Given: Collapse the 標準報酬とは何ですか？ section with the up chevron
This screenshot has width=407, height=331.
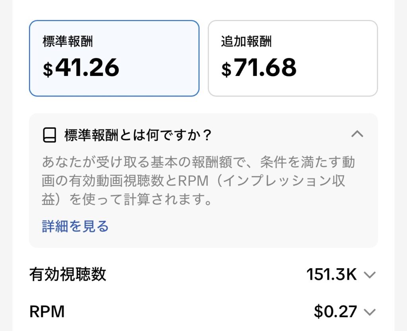Looking at the screenshot, I should click(x=357, y=134).
